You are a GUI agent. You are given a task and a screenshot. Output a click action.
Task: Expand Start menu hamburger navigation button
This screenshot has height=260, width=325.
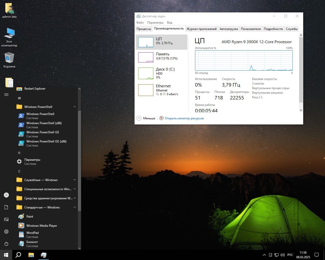coord(6,94)
